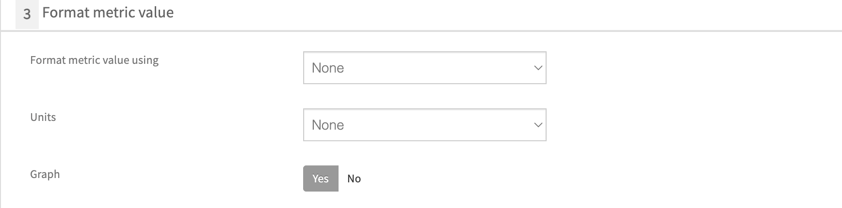This screenshot has height=208, width=842.
Task: Click the "Format metric value" section heading
Action: [108, 13]
